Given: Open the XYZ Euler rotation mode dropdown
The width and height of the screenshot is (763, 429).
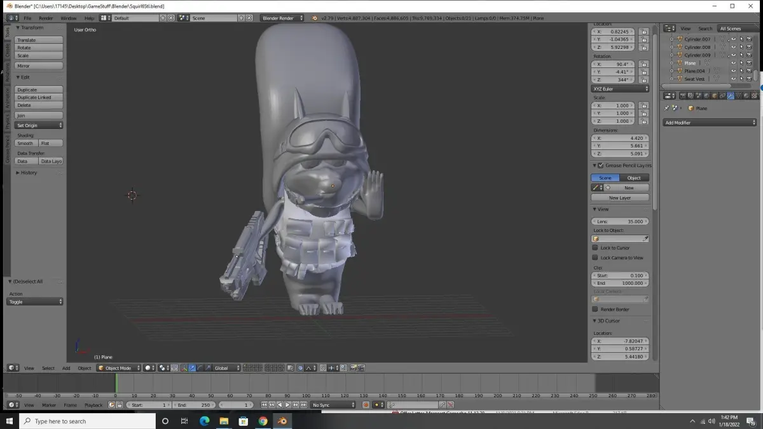Looking at the screenshot, I should point(620,89).
